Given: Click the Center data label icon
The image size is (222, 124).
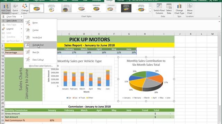Looking at the screenshot, I should tap(28, 30).
